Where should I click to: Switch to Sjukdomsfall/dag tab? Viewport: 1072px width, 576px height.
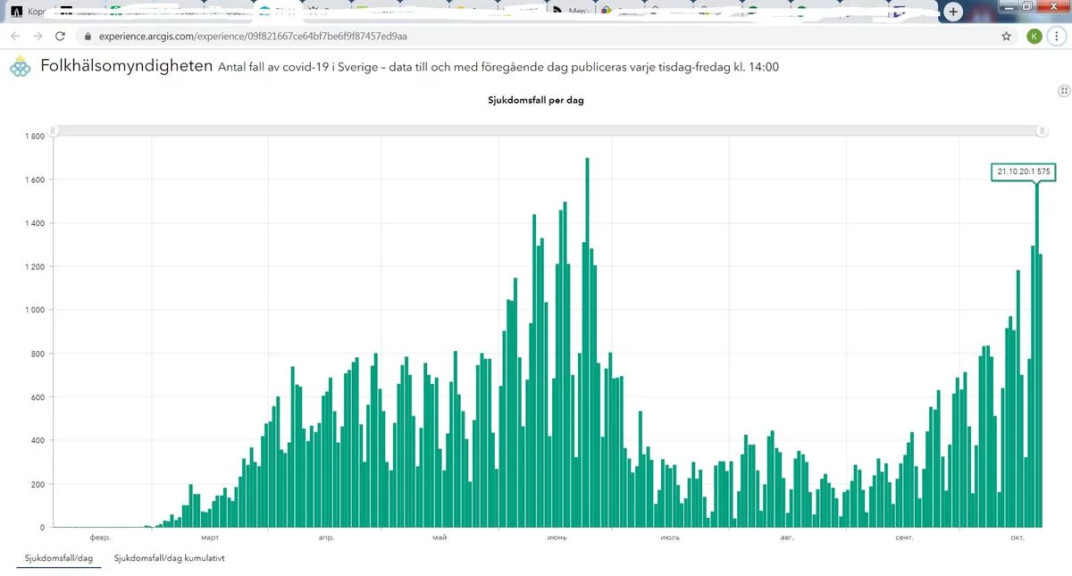click(x=58, y=557)
